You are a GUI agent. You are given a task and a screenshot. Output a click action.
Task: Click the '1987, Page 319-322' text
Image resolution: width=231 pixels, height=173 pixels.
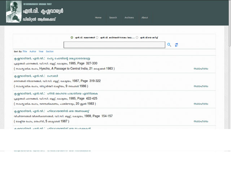point(87,81)
